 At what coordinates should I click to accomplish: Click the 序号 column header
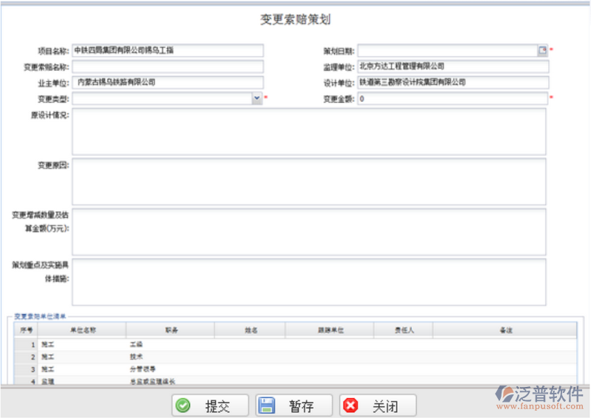click(x=26, y=330)
